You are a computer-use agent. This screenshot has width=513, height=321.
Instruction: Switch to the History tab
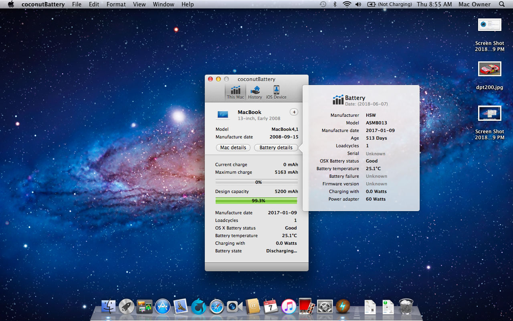pos(255,92)
